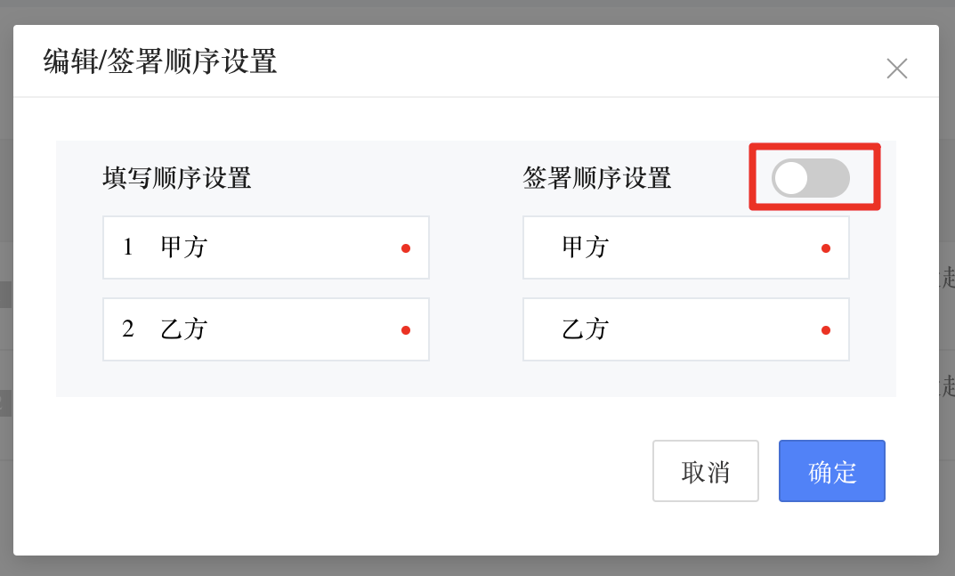Expand the 乙方 entry under 填写顺序设置
This screenshot has height=576, width=955.
coord(265,329)
